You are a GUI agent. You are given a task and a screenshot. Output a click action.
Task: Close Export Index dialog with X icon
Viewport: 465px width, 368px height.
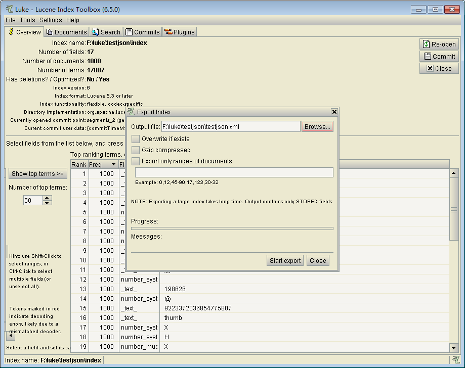pos(334,112)
